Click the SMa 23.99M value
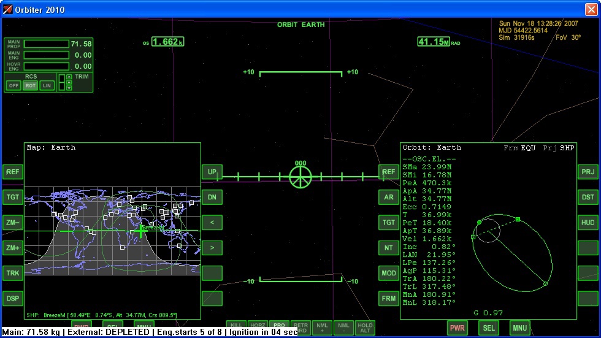Image resolution: width=601 pixels, height=338 pixels. (427, 167)
